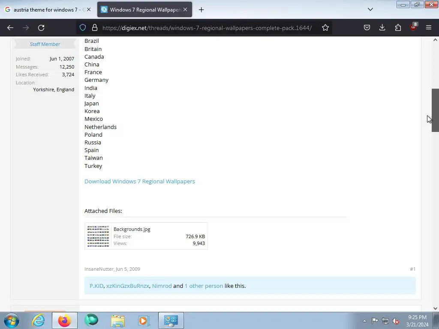Open the Firefox application menu

(x=429, y=28)
